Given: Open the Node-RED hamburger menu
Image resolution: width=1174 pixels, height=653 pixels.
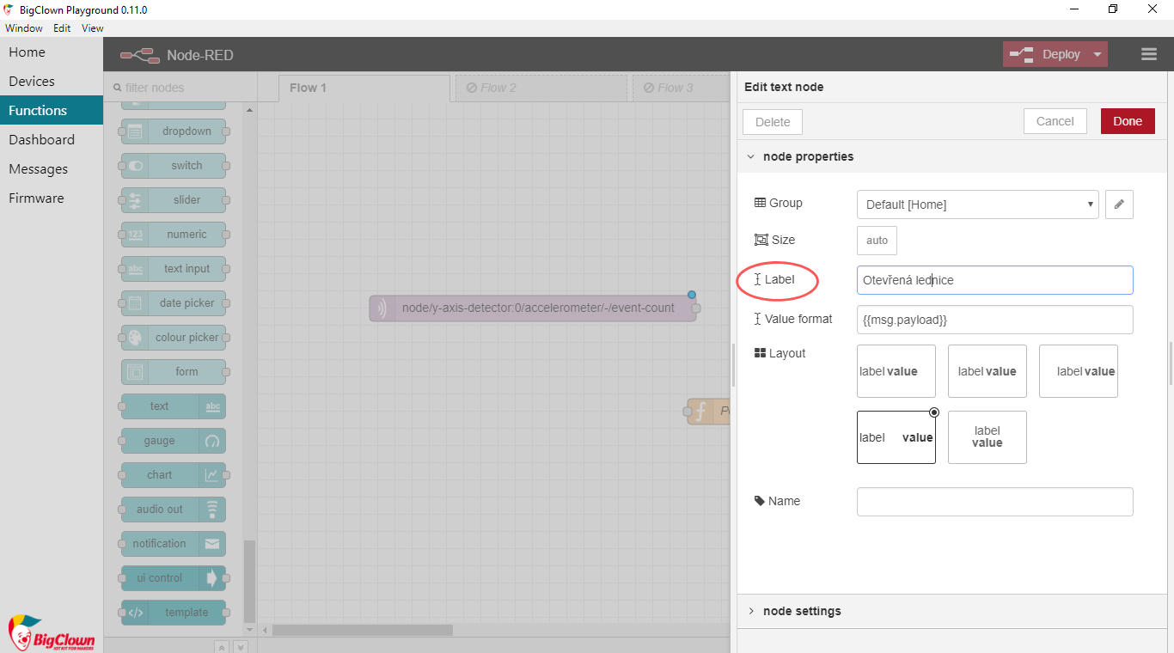Looking at the screenshot, I should tap(1149, 54).
